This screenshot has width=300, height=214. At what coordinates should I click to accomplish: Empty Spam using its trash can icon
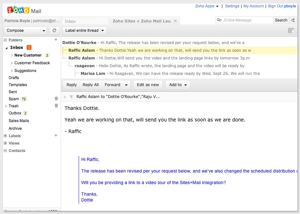56,99
